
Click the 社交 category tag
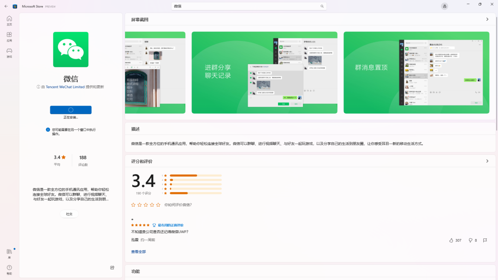point(69,214)
